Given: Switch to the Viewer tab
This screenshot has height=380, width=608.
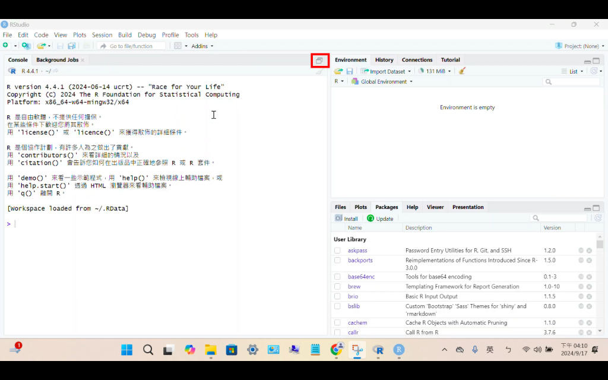Looking at the screenshot, I should 435,207.
